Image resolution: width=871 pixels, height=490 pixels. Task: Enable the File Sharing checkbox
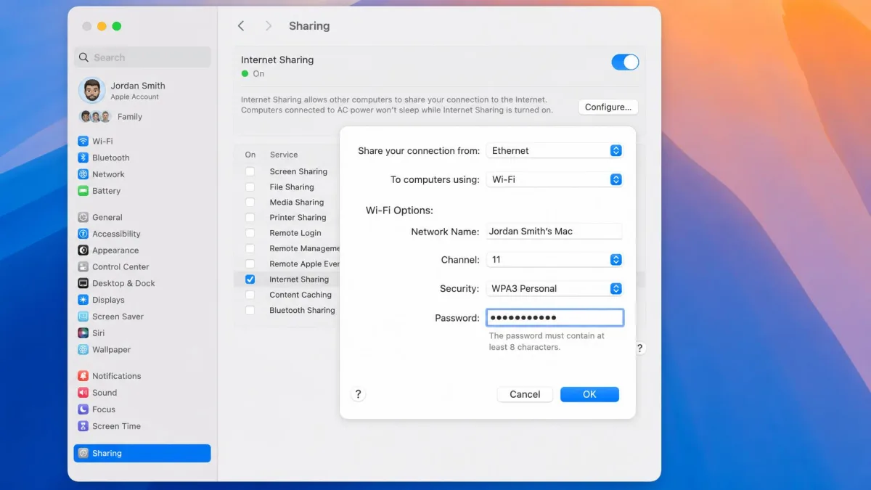point(250,187)
